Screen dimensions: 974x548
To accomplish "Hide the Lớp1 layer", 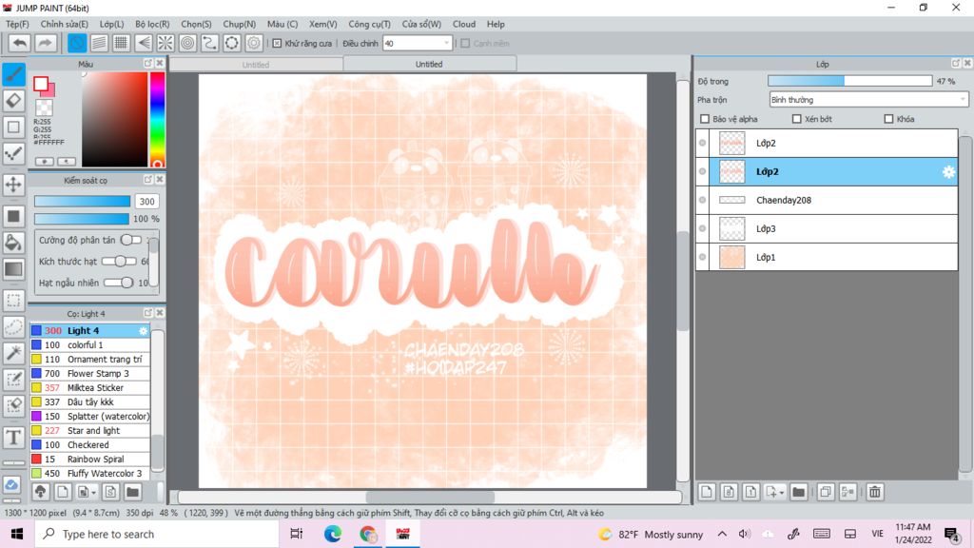I will click(x=703, y=257).
